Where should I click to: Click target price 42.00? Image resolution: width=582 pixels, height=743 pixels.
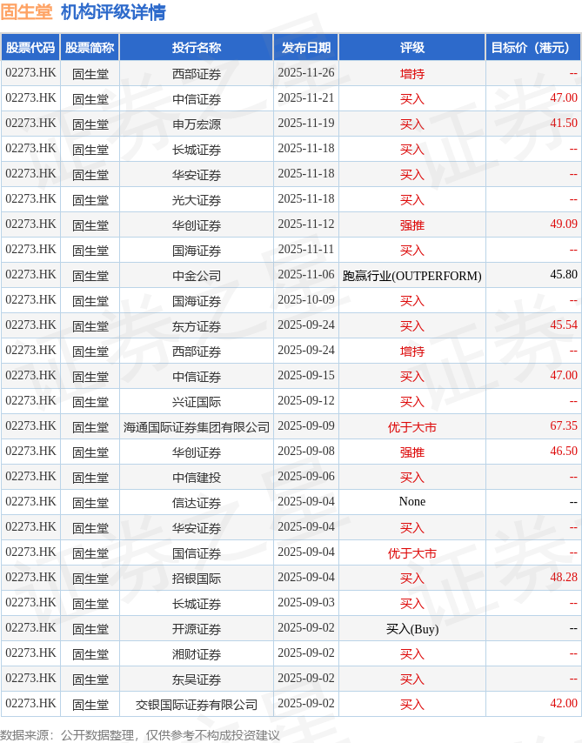click(564, 704)
